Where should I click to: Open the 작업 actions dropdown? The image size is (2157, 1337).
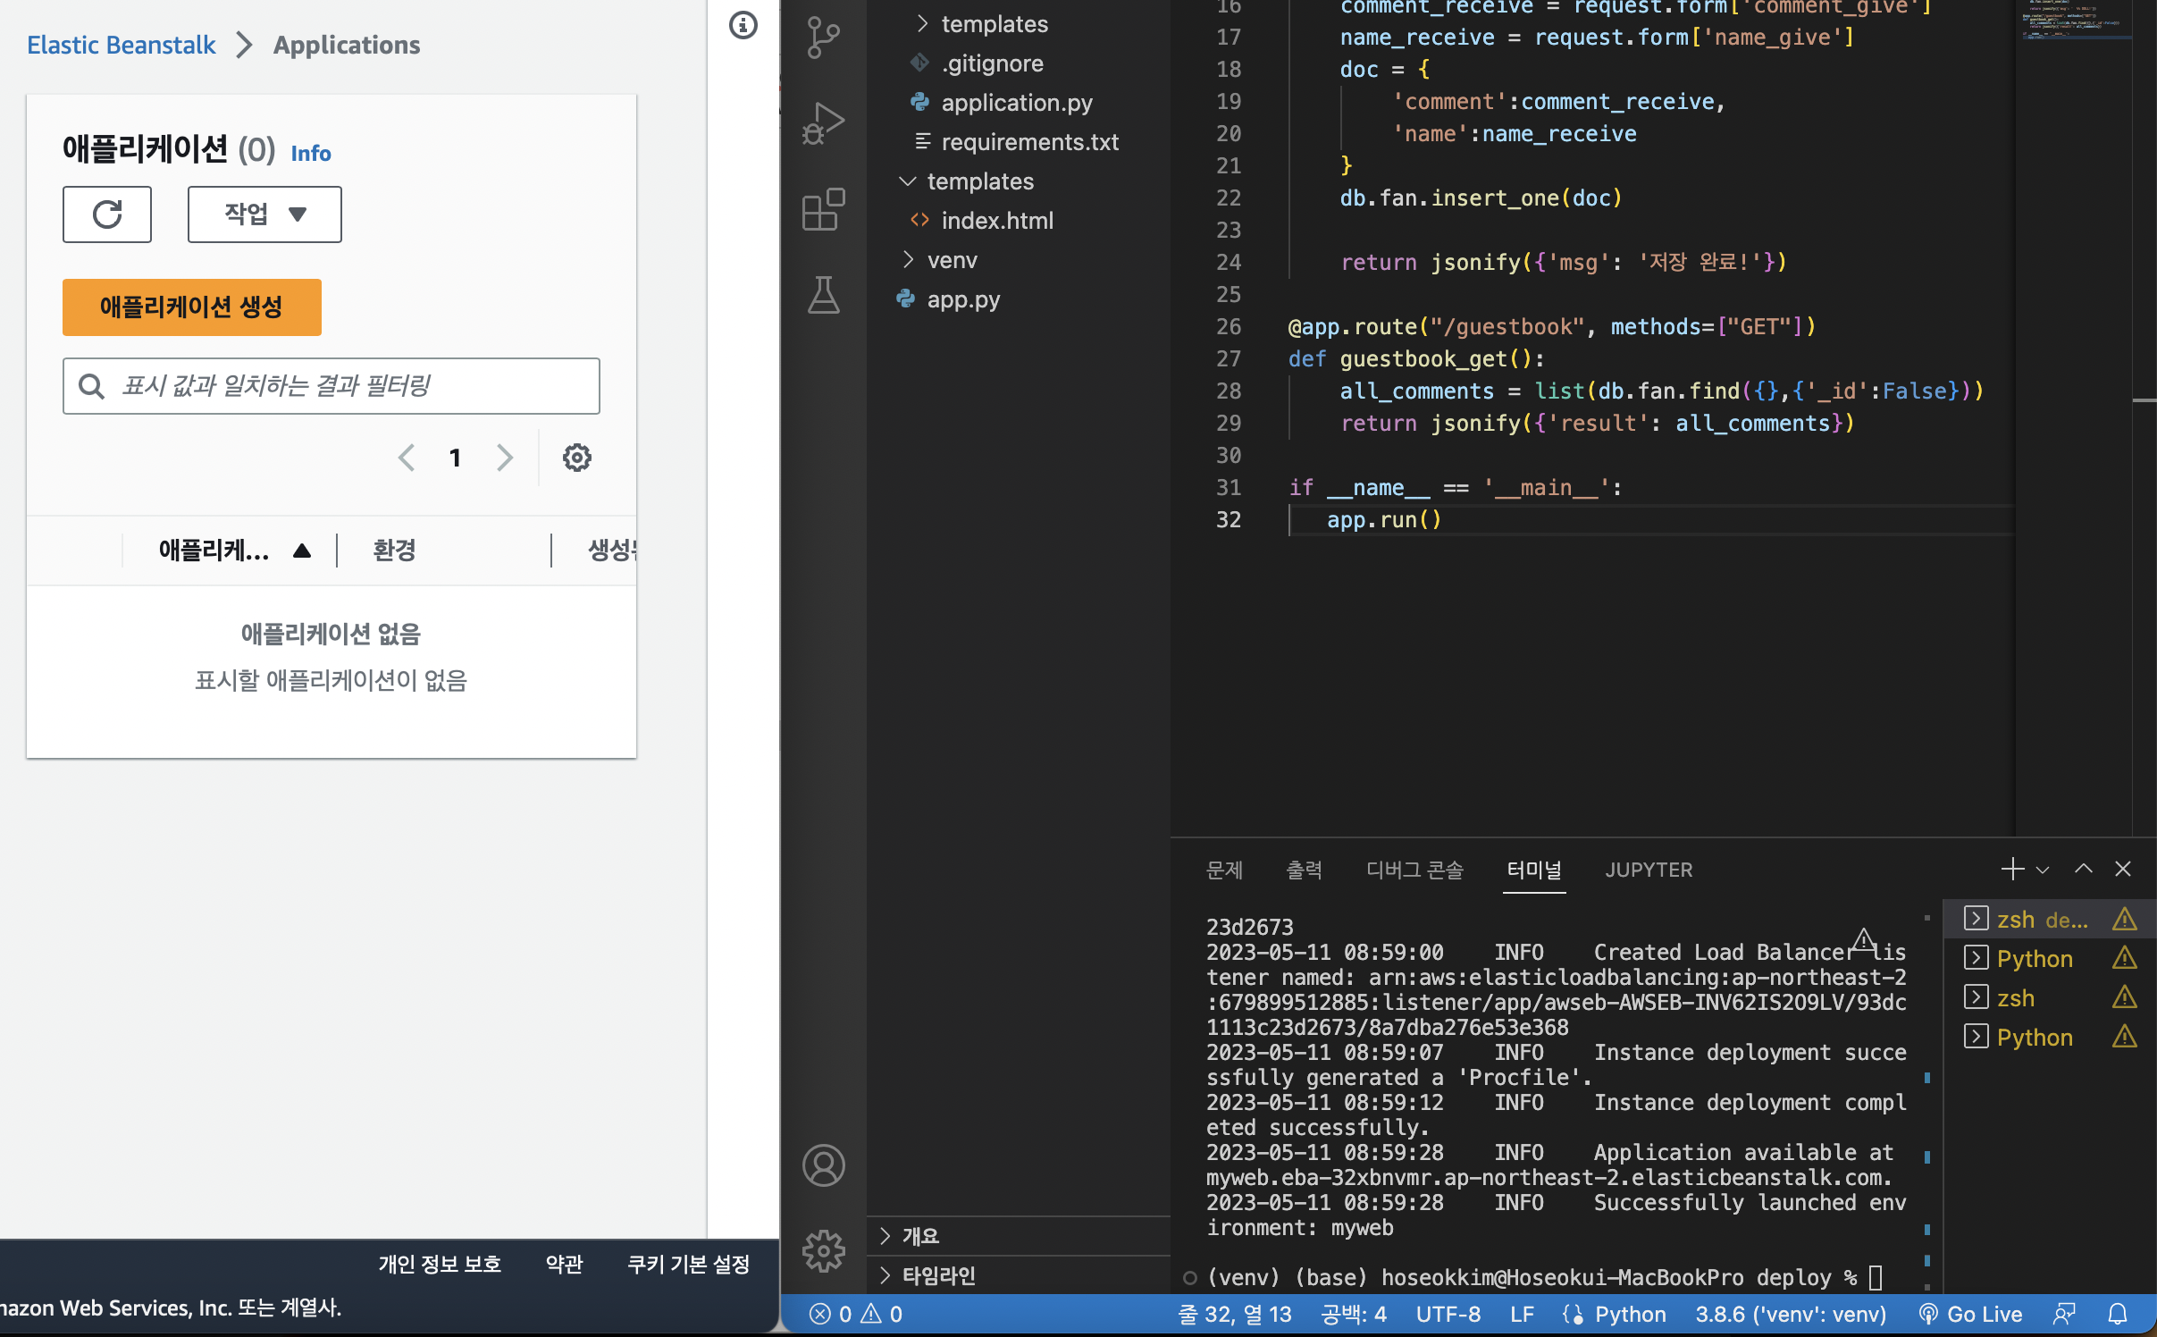pyautogui.click(x=264, y=214)
